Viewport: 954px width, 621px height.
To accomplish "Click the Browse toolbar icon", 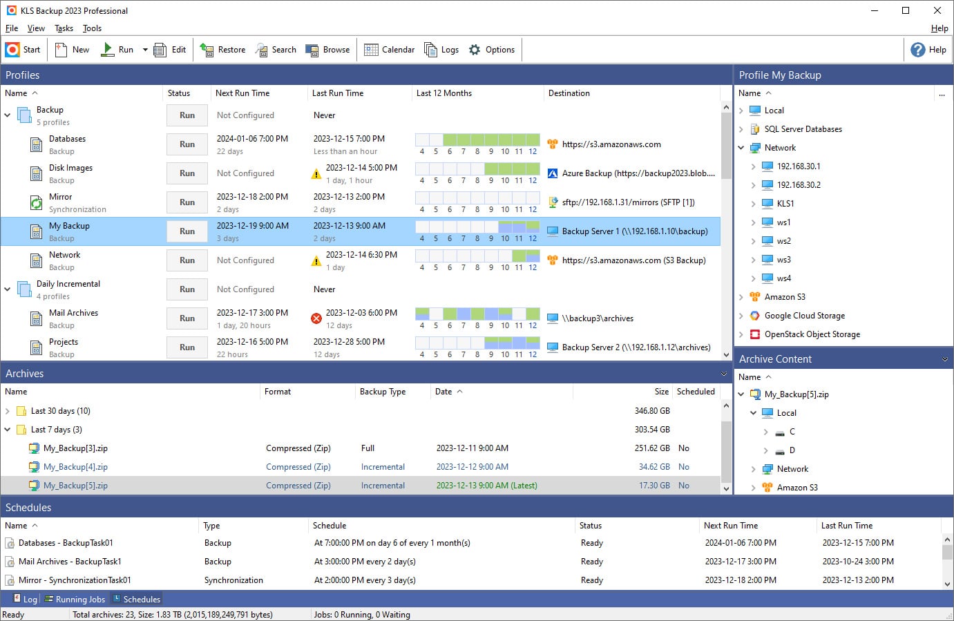I will tap(328, 49).
